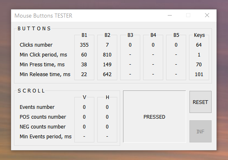This screenshot has height=160, width=228.
Task: Click Keys min press time 70
Action: click(199, 64)
